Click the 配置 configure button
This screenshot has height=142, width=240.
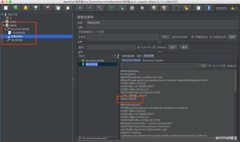[232, 37]
